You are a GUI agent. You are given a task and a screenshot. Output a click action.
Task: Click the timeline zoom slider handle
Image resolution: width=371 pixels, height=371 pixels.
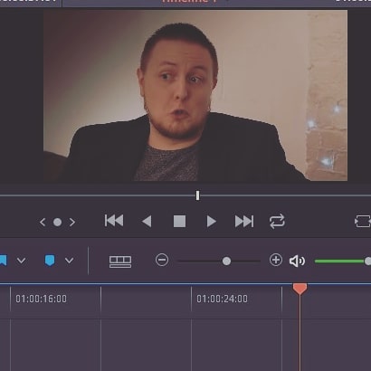(226, 262)
